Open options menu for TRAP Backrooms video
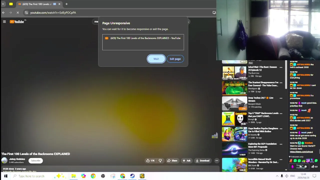The height and width of the screenshot is (180, 320). [x=281, y=113]
